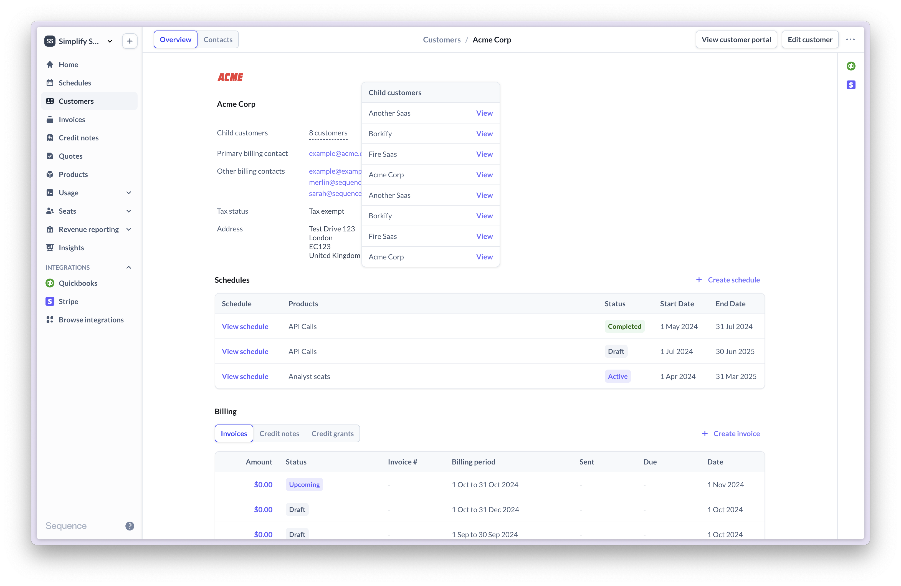The height and width of the screenshot is (586, 901).
Task: Select the Invoices billing tab
Action: (234, 433)
